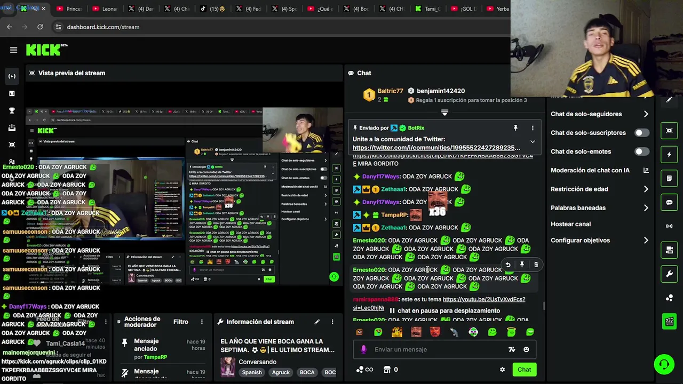Click the broadcast signal icon on right bar
This screenshot has height=384, width=683.
pos(669,226)
